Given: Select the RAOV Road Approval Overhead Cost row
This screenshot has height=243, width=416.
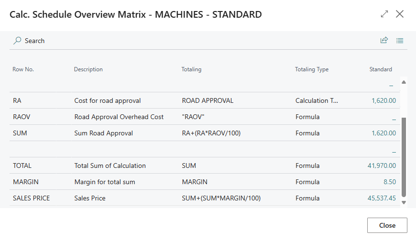Looking at the screenshot, I should click(119, 117).
